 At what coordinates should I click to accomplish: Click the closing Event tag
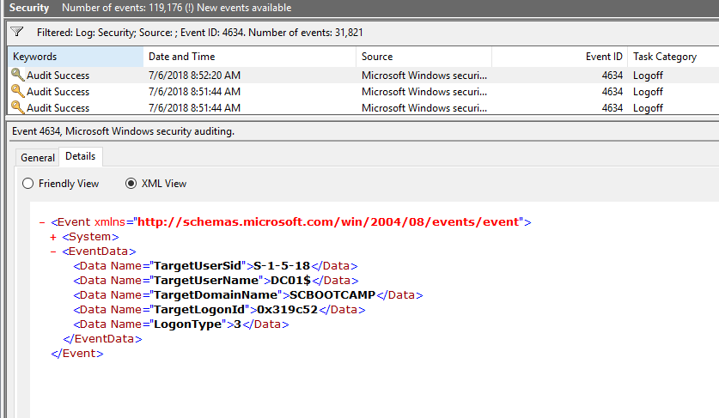pyautogui.click(x=77, y=354)
